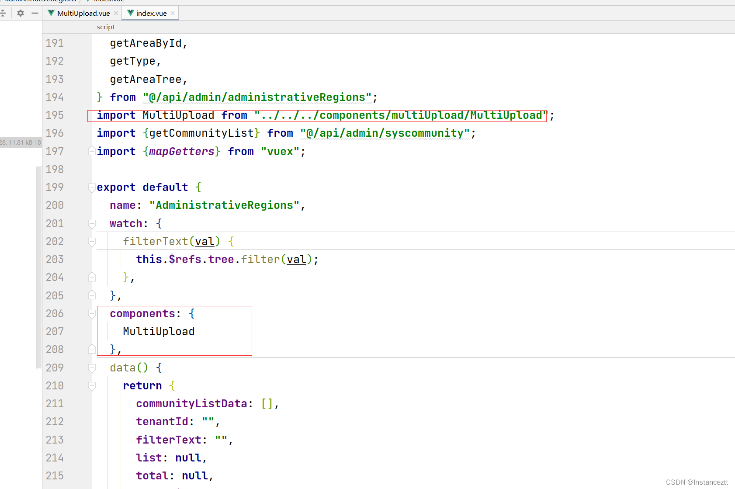
Task: Click the watch keyword on line 201
Action: coord(126,224)
